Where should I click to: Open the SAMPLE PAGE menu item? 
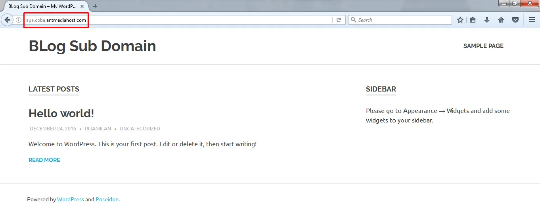[x=483, y=46]
